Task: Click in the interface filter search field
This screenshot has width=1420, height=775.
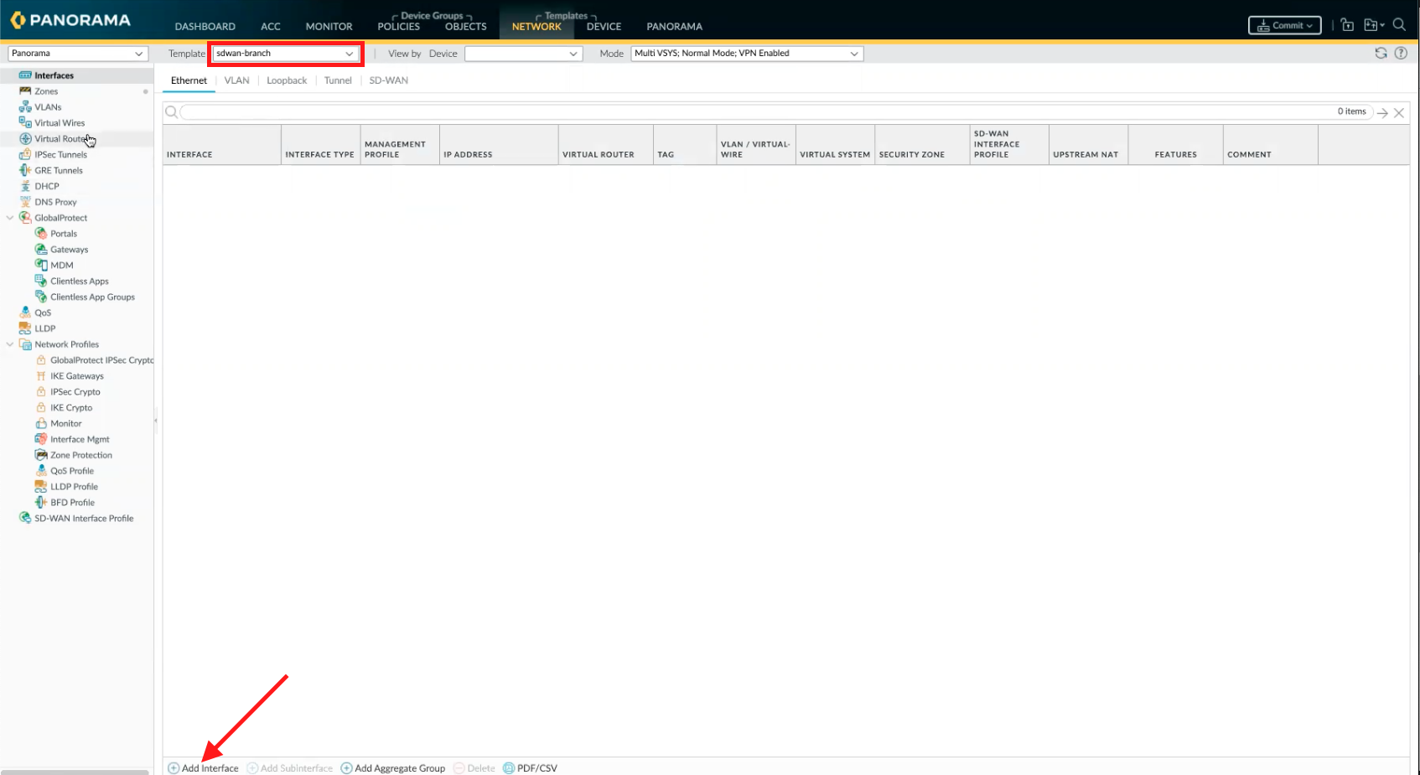Action: point(775,111)
